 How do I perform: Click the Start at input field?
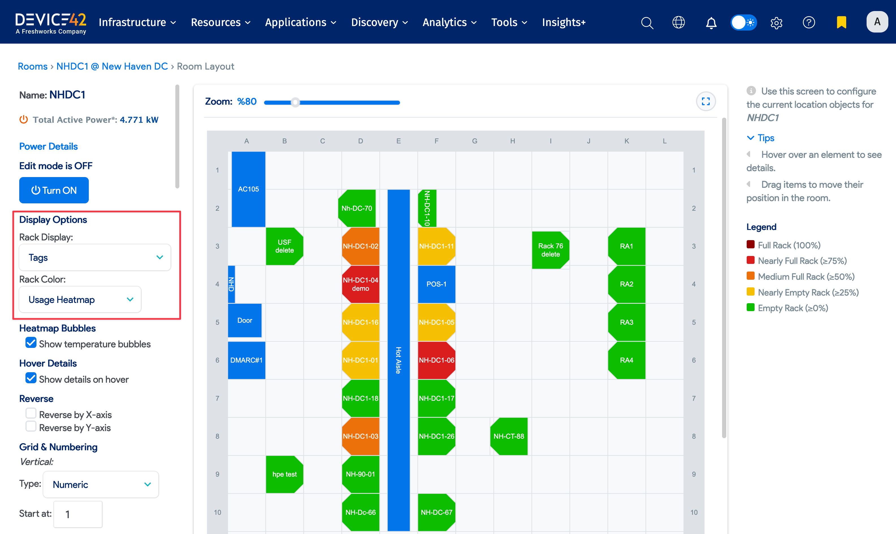pyautogui.click(x=78, y=514)
